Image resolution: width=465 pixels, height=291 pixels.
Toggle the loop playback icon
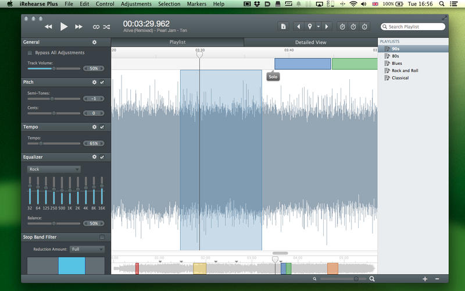pos(96,27)
